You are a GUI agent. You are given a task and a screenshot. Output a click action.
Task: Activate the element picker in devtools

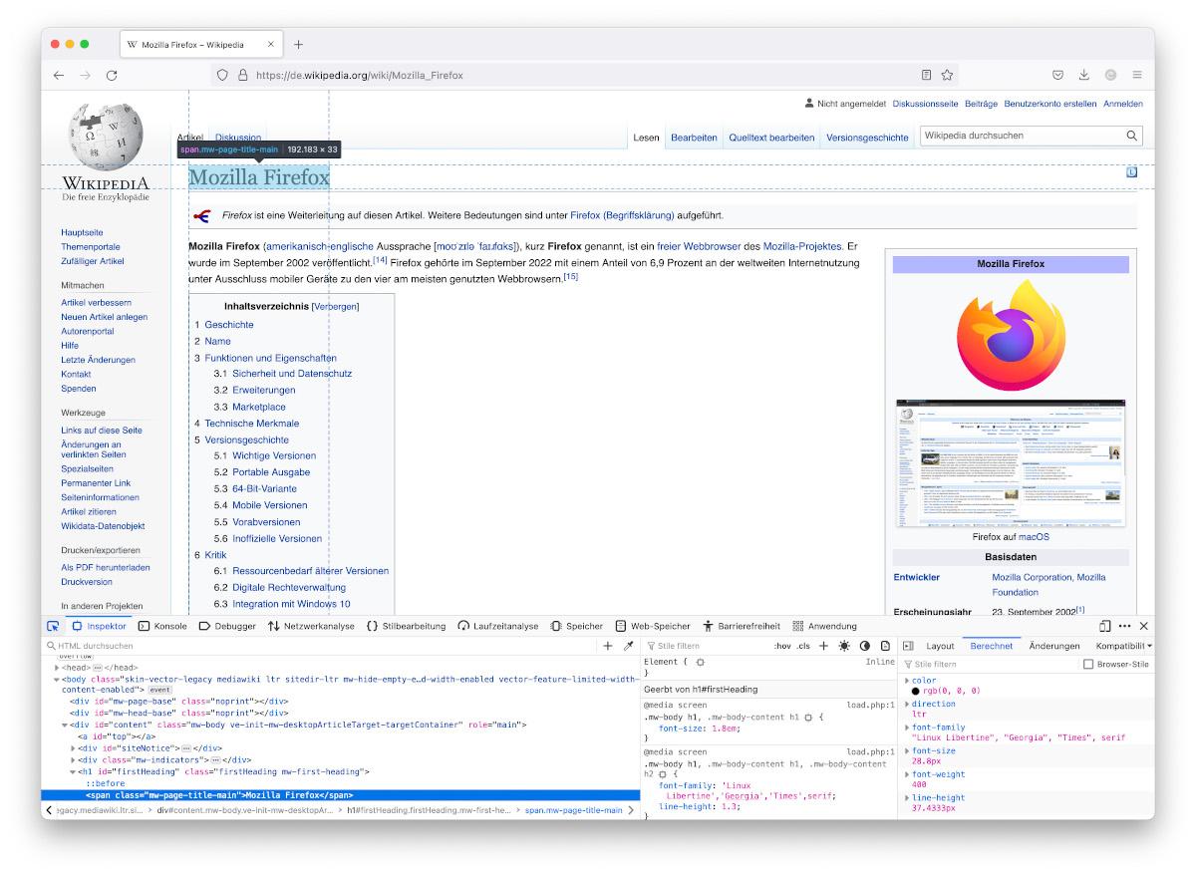coord(53,626)
